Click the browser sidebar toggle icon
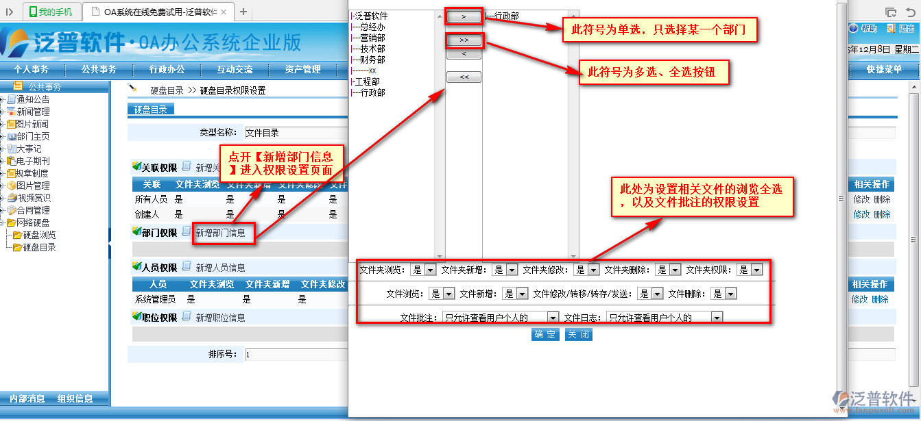Screen dimensions: 921x421 [10, 12]
